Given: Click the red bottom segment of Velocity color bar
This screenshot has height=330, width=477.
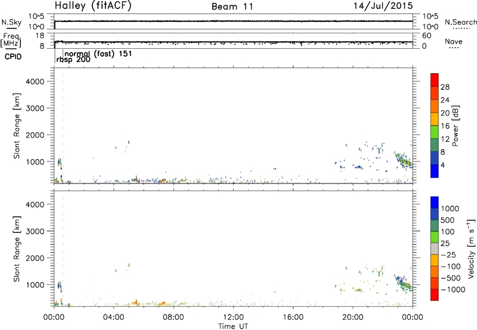Looking at the screenshot, I should click(x=435, y=294).
